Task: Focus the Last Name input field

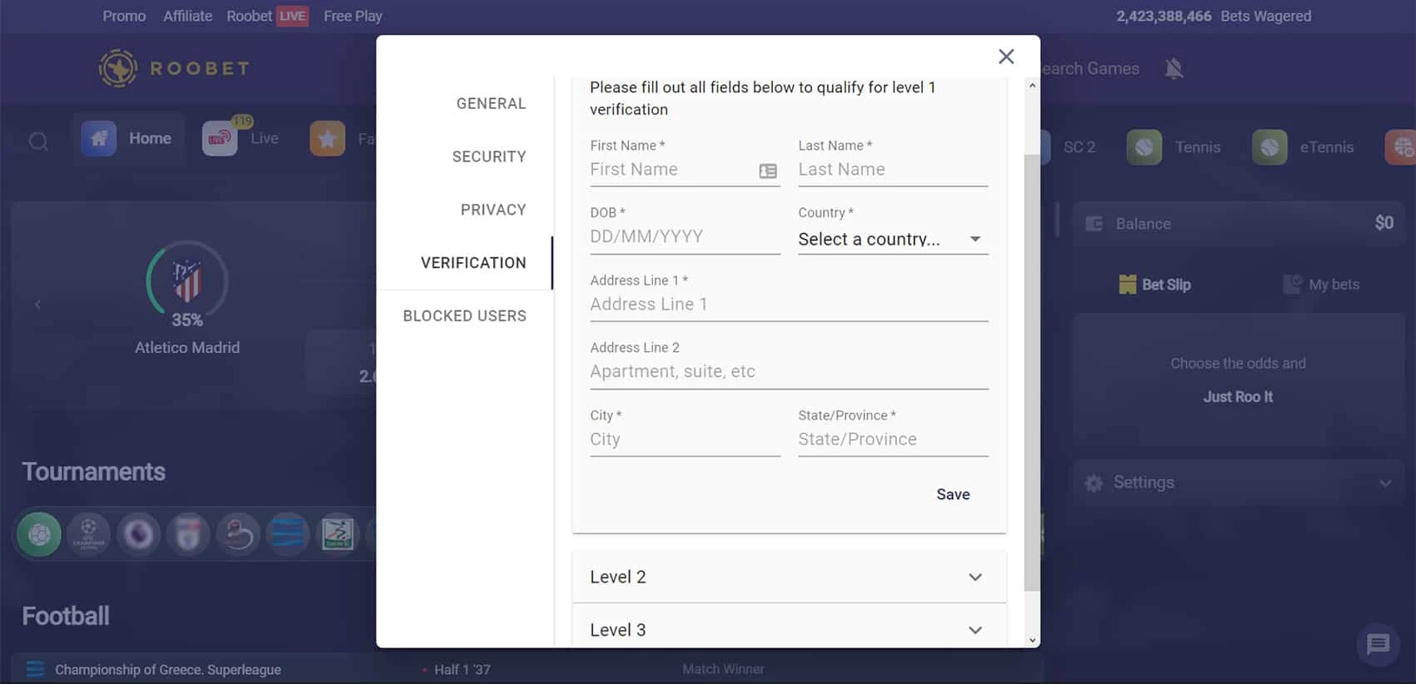Action: pos(893,170)
